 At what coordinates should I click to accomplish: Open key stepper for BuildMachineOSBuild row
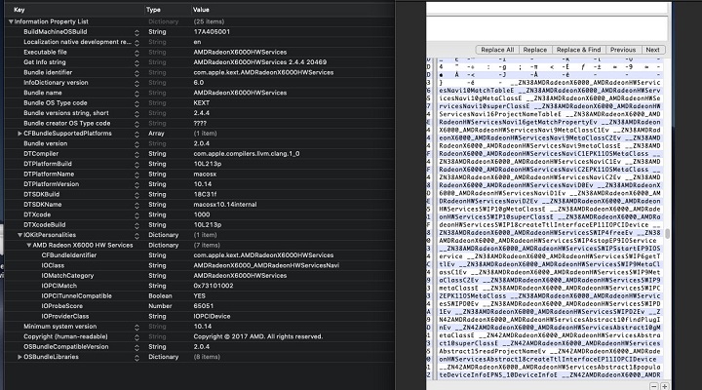tap(136, 32)
